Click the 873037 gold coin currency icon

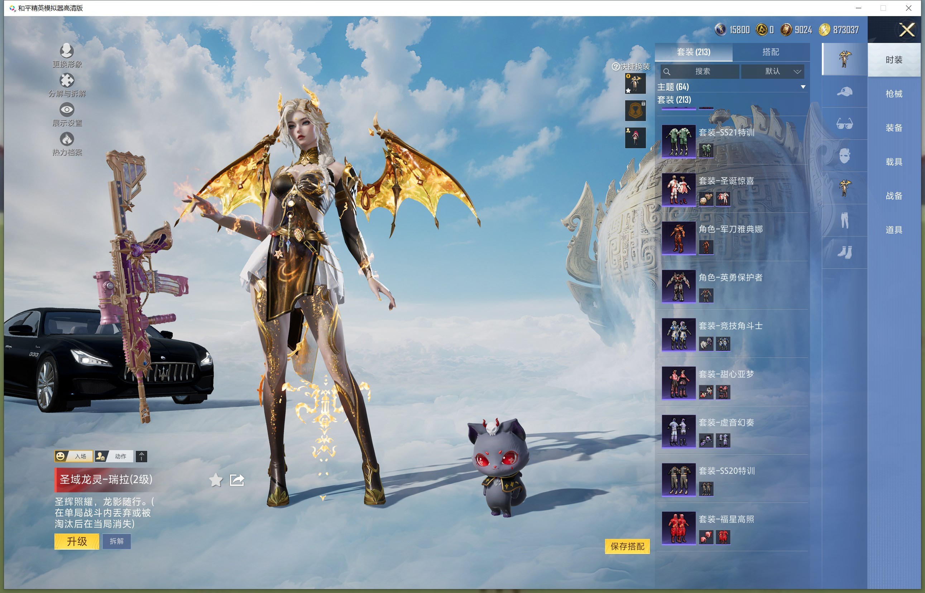click(824, 30)
